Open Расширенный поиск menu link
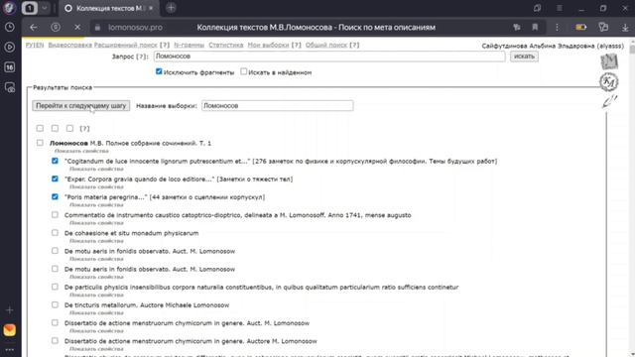This screenshot has width=635, height=357. click(126, 45)
